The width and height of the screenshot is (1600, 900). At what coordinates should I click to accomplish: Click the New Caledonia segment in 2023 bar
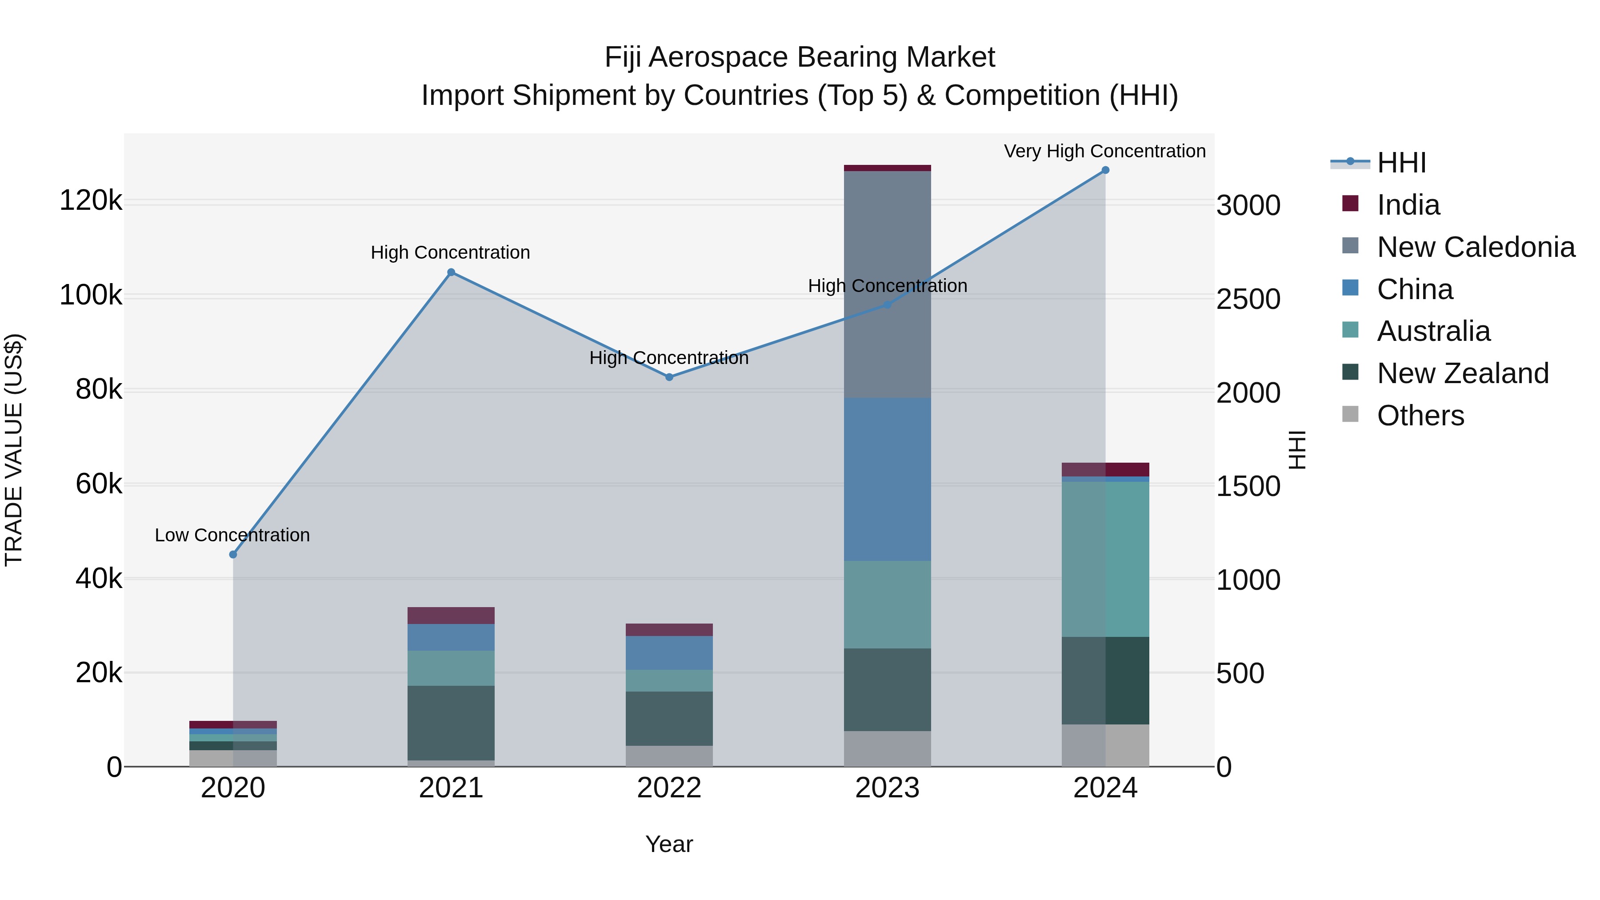point(888,284)
